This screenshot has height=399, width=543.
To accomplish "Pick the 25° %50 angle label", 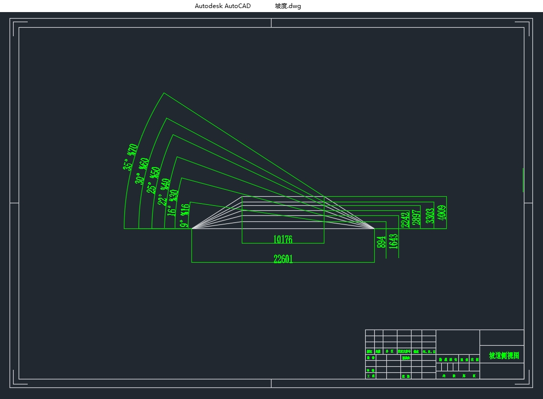I will click(x=153, y=180).
